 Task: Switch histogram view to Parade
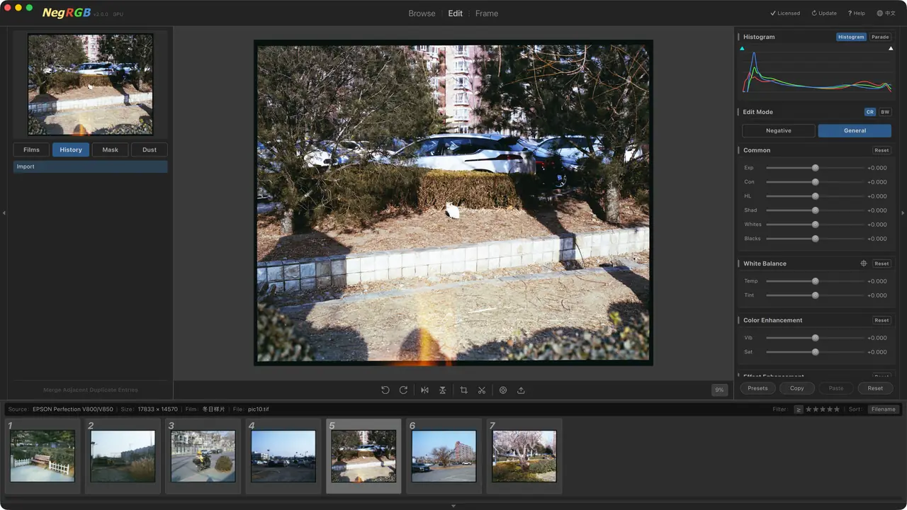tap(880, 37)
